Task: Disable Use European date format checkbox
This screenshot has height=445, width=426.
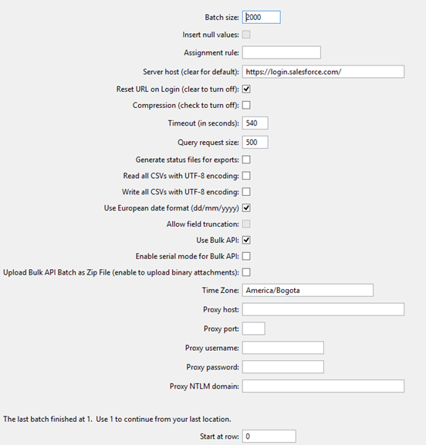Action: tap(246, 208)
